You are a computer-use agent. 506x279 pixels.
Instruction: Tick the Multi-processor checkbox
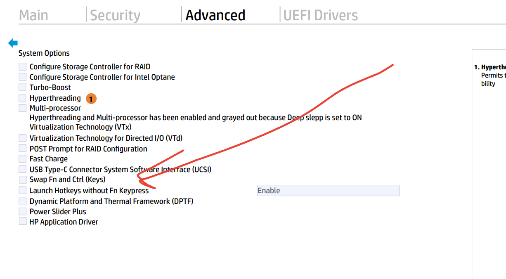pos(22,108)
